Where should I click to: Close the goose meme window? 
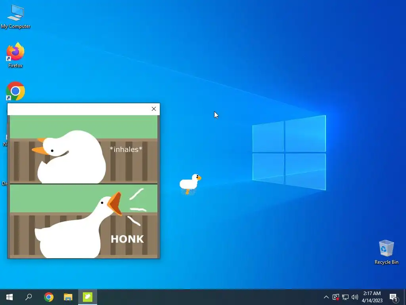coord(154,109)
